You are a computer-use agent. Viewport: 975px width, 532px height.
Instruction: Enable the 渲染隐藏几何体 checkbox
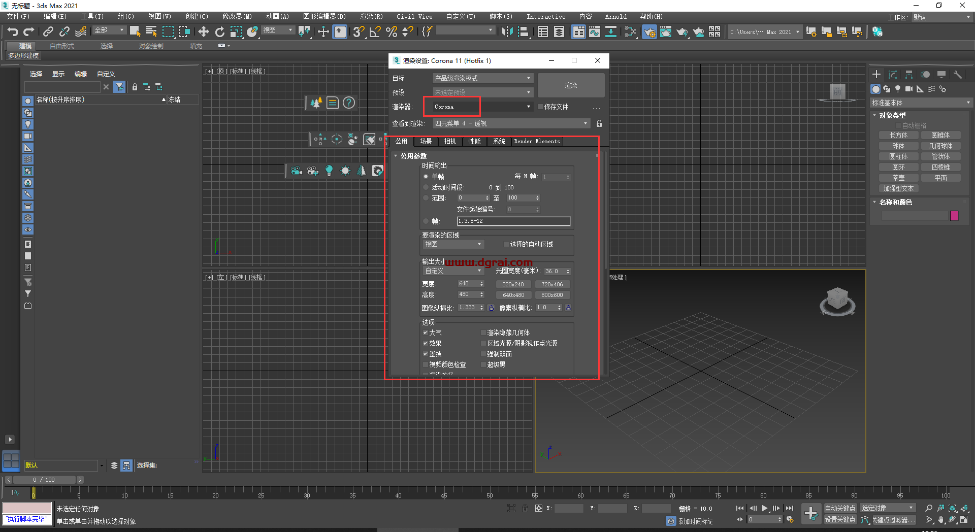point(483,332)
